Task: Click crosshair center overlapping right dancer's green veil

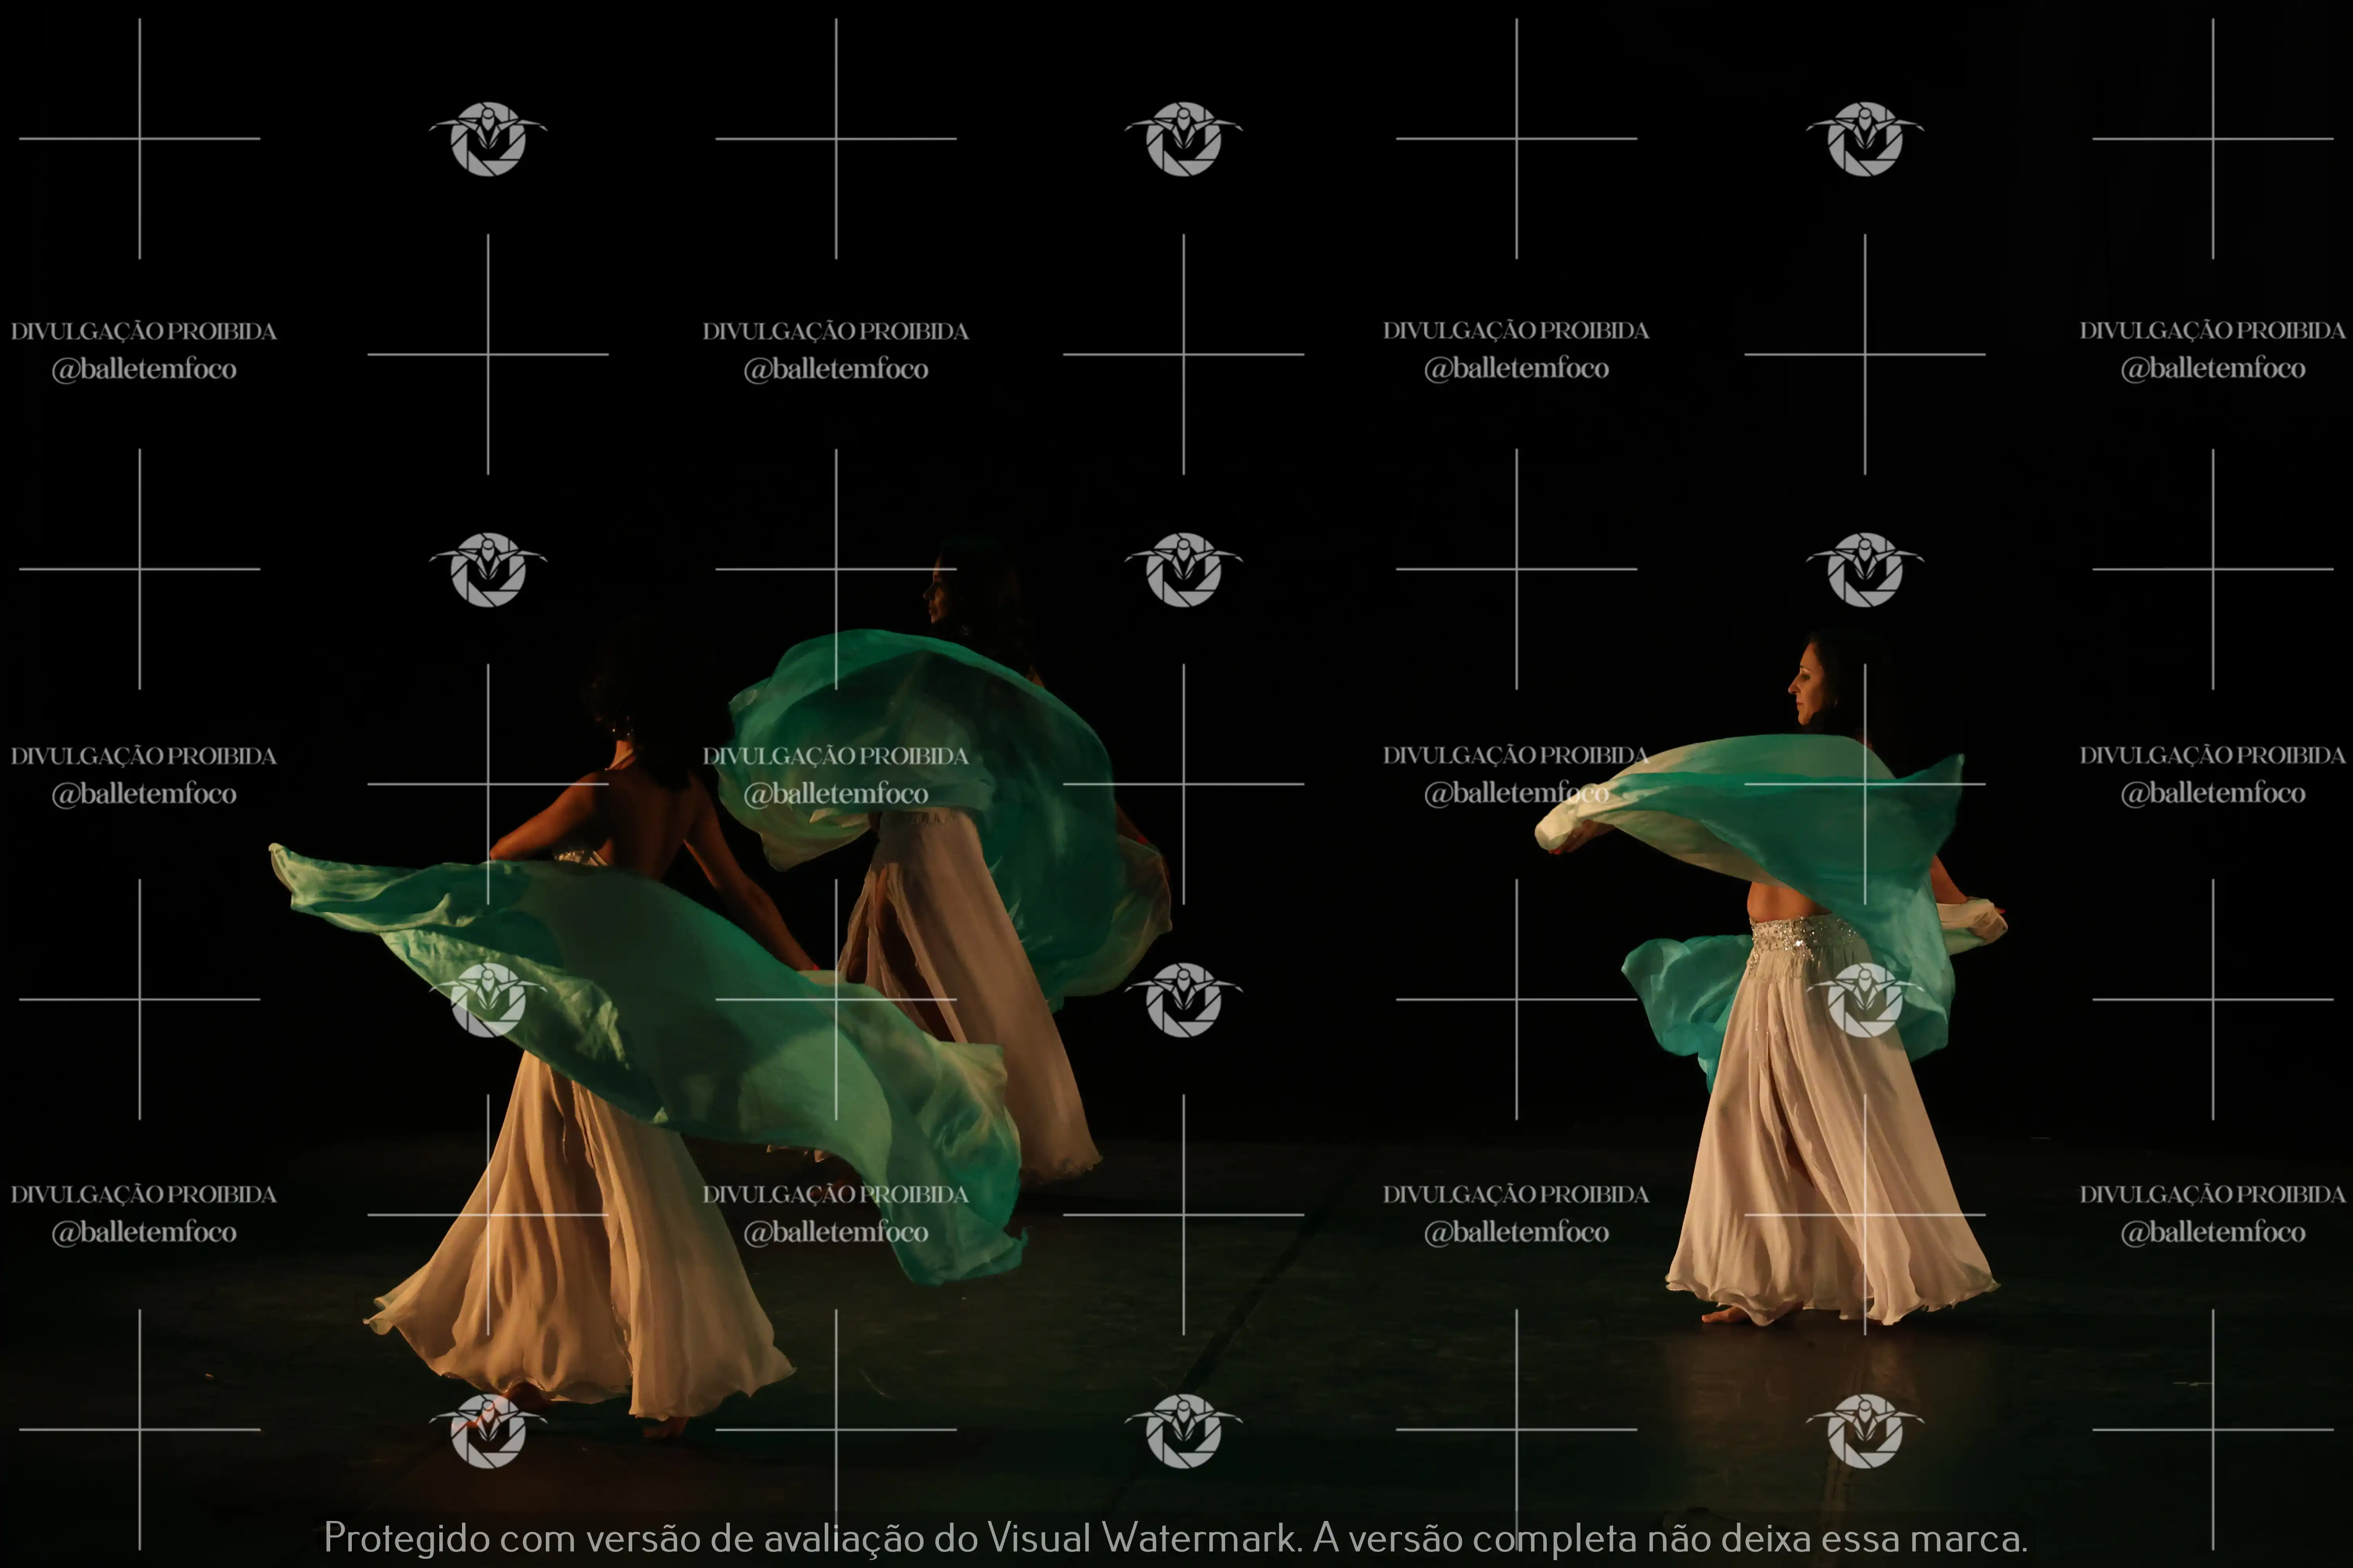Action: point(1864,784)
